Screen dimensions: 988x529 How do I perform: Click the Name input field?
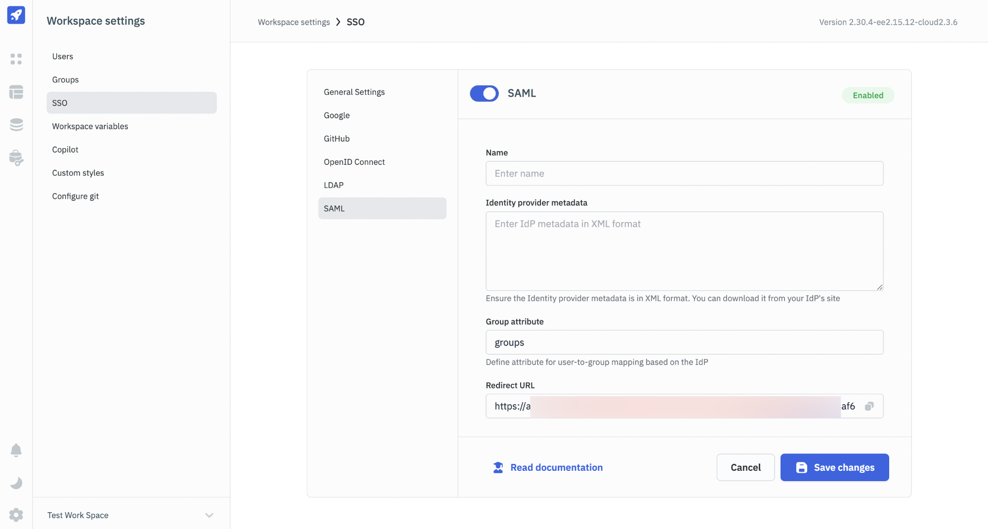[684, 173]
